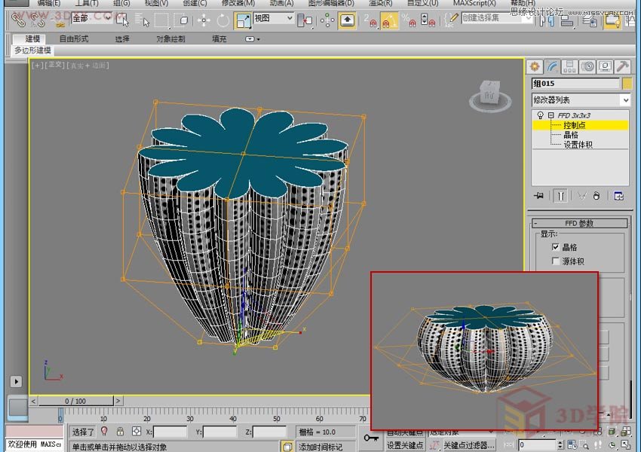Open the 渲染(R) menu

point(381,3)
